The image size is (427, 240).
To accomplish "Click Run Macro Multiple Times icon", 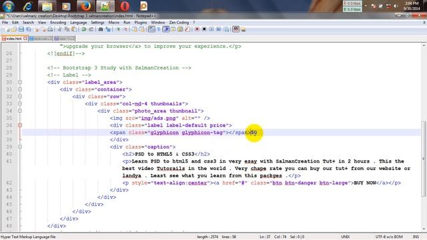I will pos(218,29).
